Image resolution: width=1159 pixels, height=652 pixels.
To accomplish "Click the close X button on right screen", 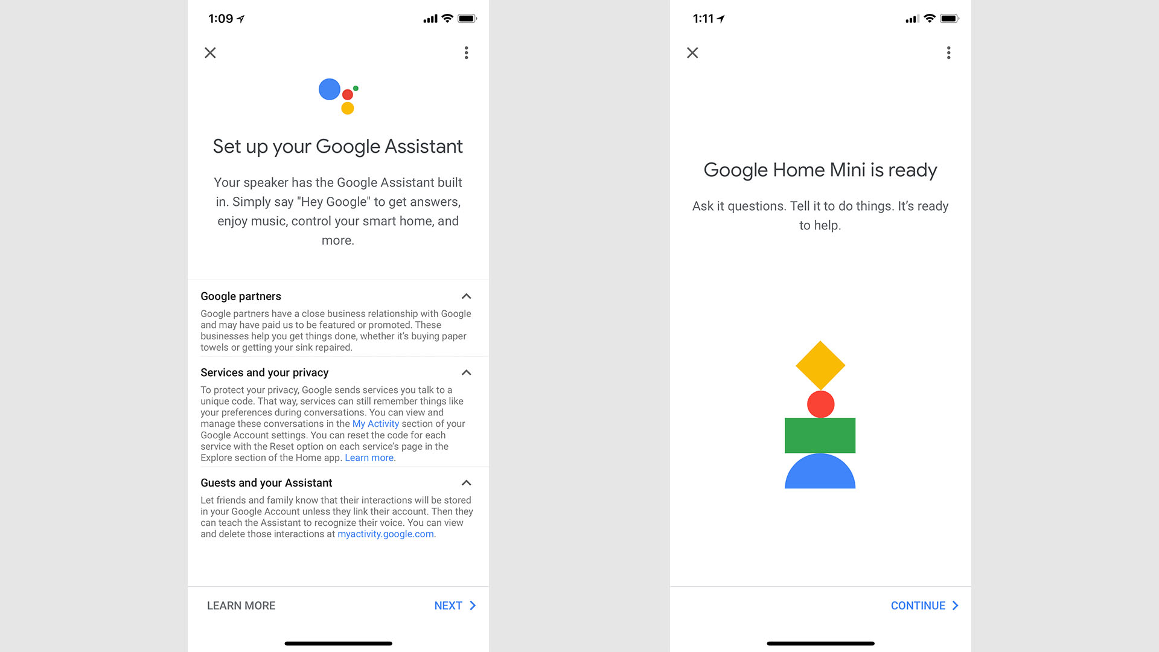I will [692, 53].
